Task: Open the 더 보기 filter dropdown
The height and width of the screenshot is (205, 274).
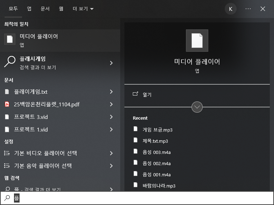Action: (x=83, y=9)
